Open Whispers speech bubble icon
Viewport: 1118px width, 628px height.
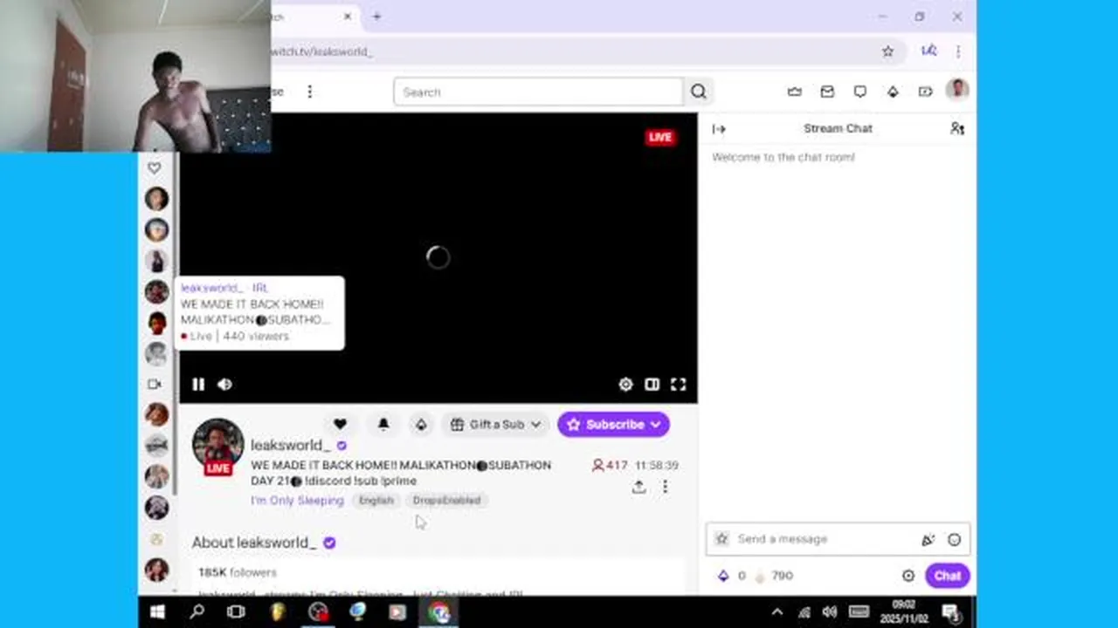860,92
